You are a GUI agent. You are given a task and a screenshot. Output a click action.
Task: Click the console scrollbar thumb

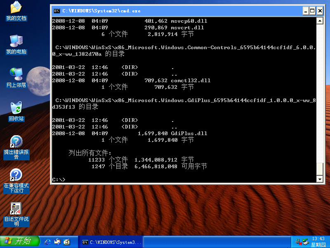click(x=320, y=169)
